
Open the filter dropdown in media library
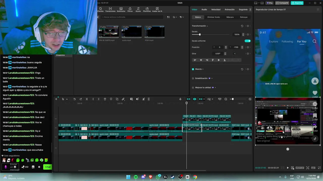181,17
